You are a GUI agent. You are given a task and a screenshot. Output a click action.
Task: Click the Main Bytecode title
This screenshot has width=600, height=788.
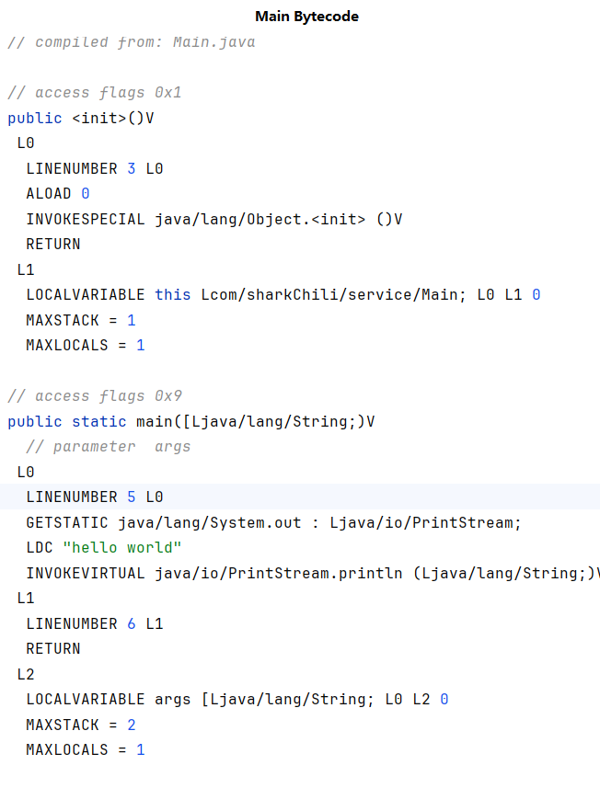tap(306, 17)
